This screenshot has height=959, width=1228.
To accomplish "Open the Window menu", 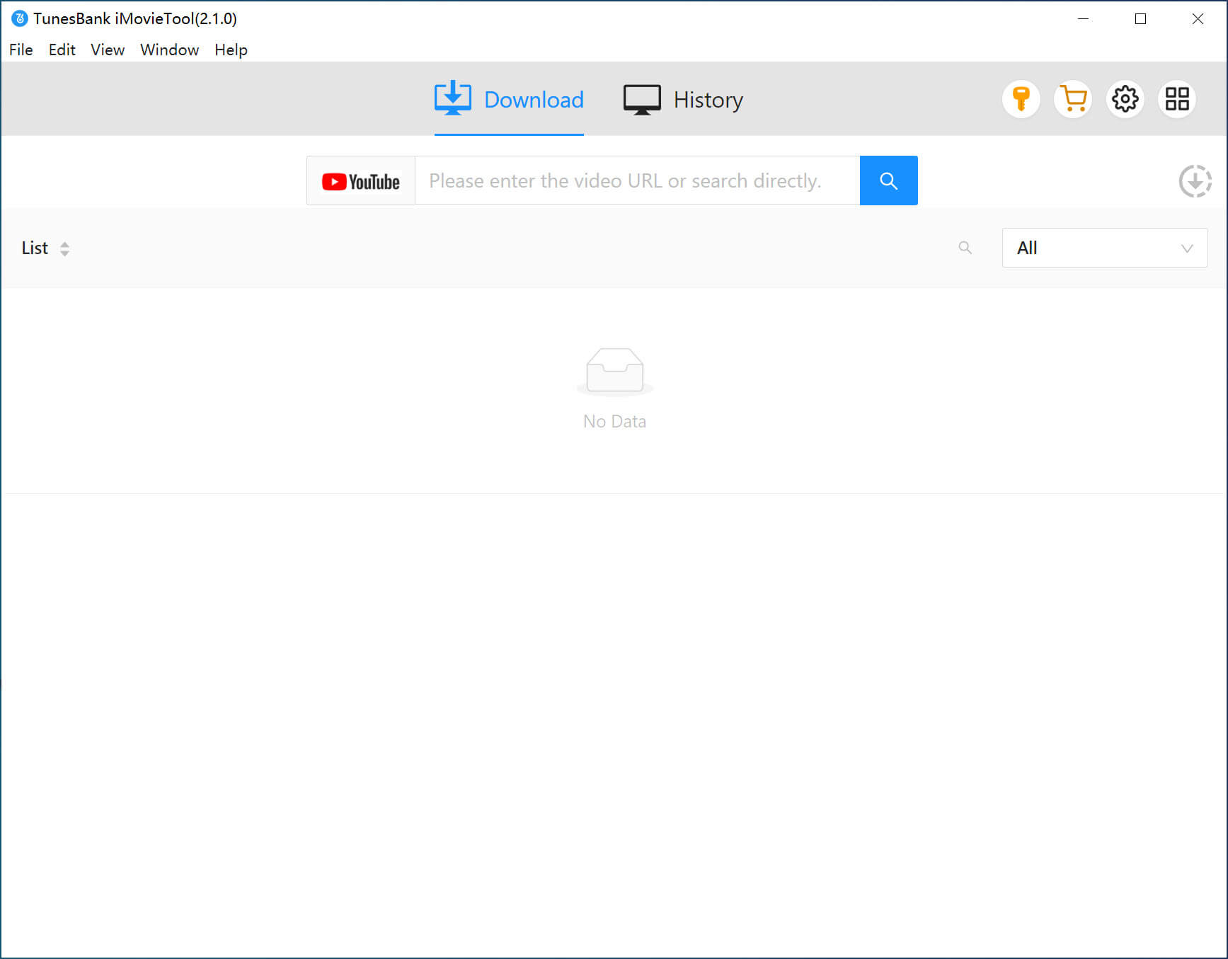I will click(169, 50).
